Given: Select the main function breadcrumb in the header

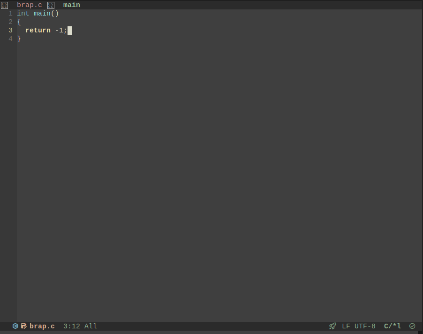Looking at the screenshot, I should [x=71, y=5].
